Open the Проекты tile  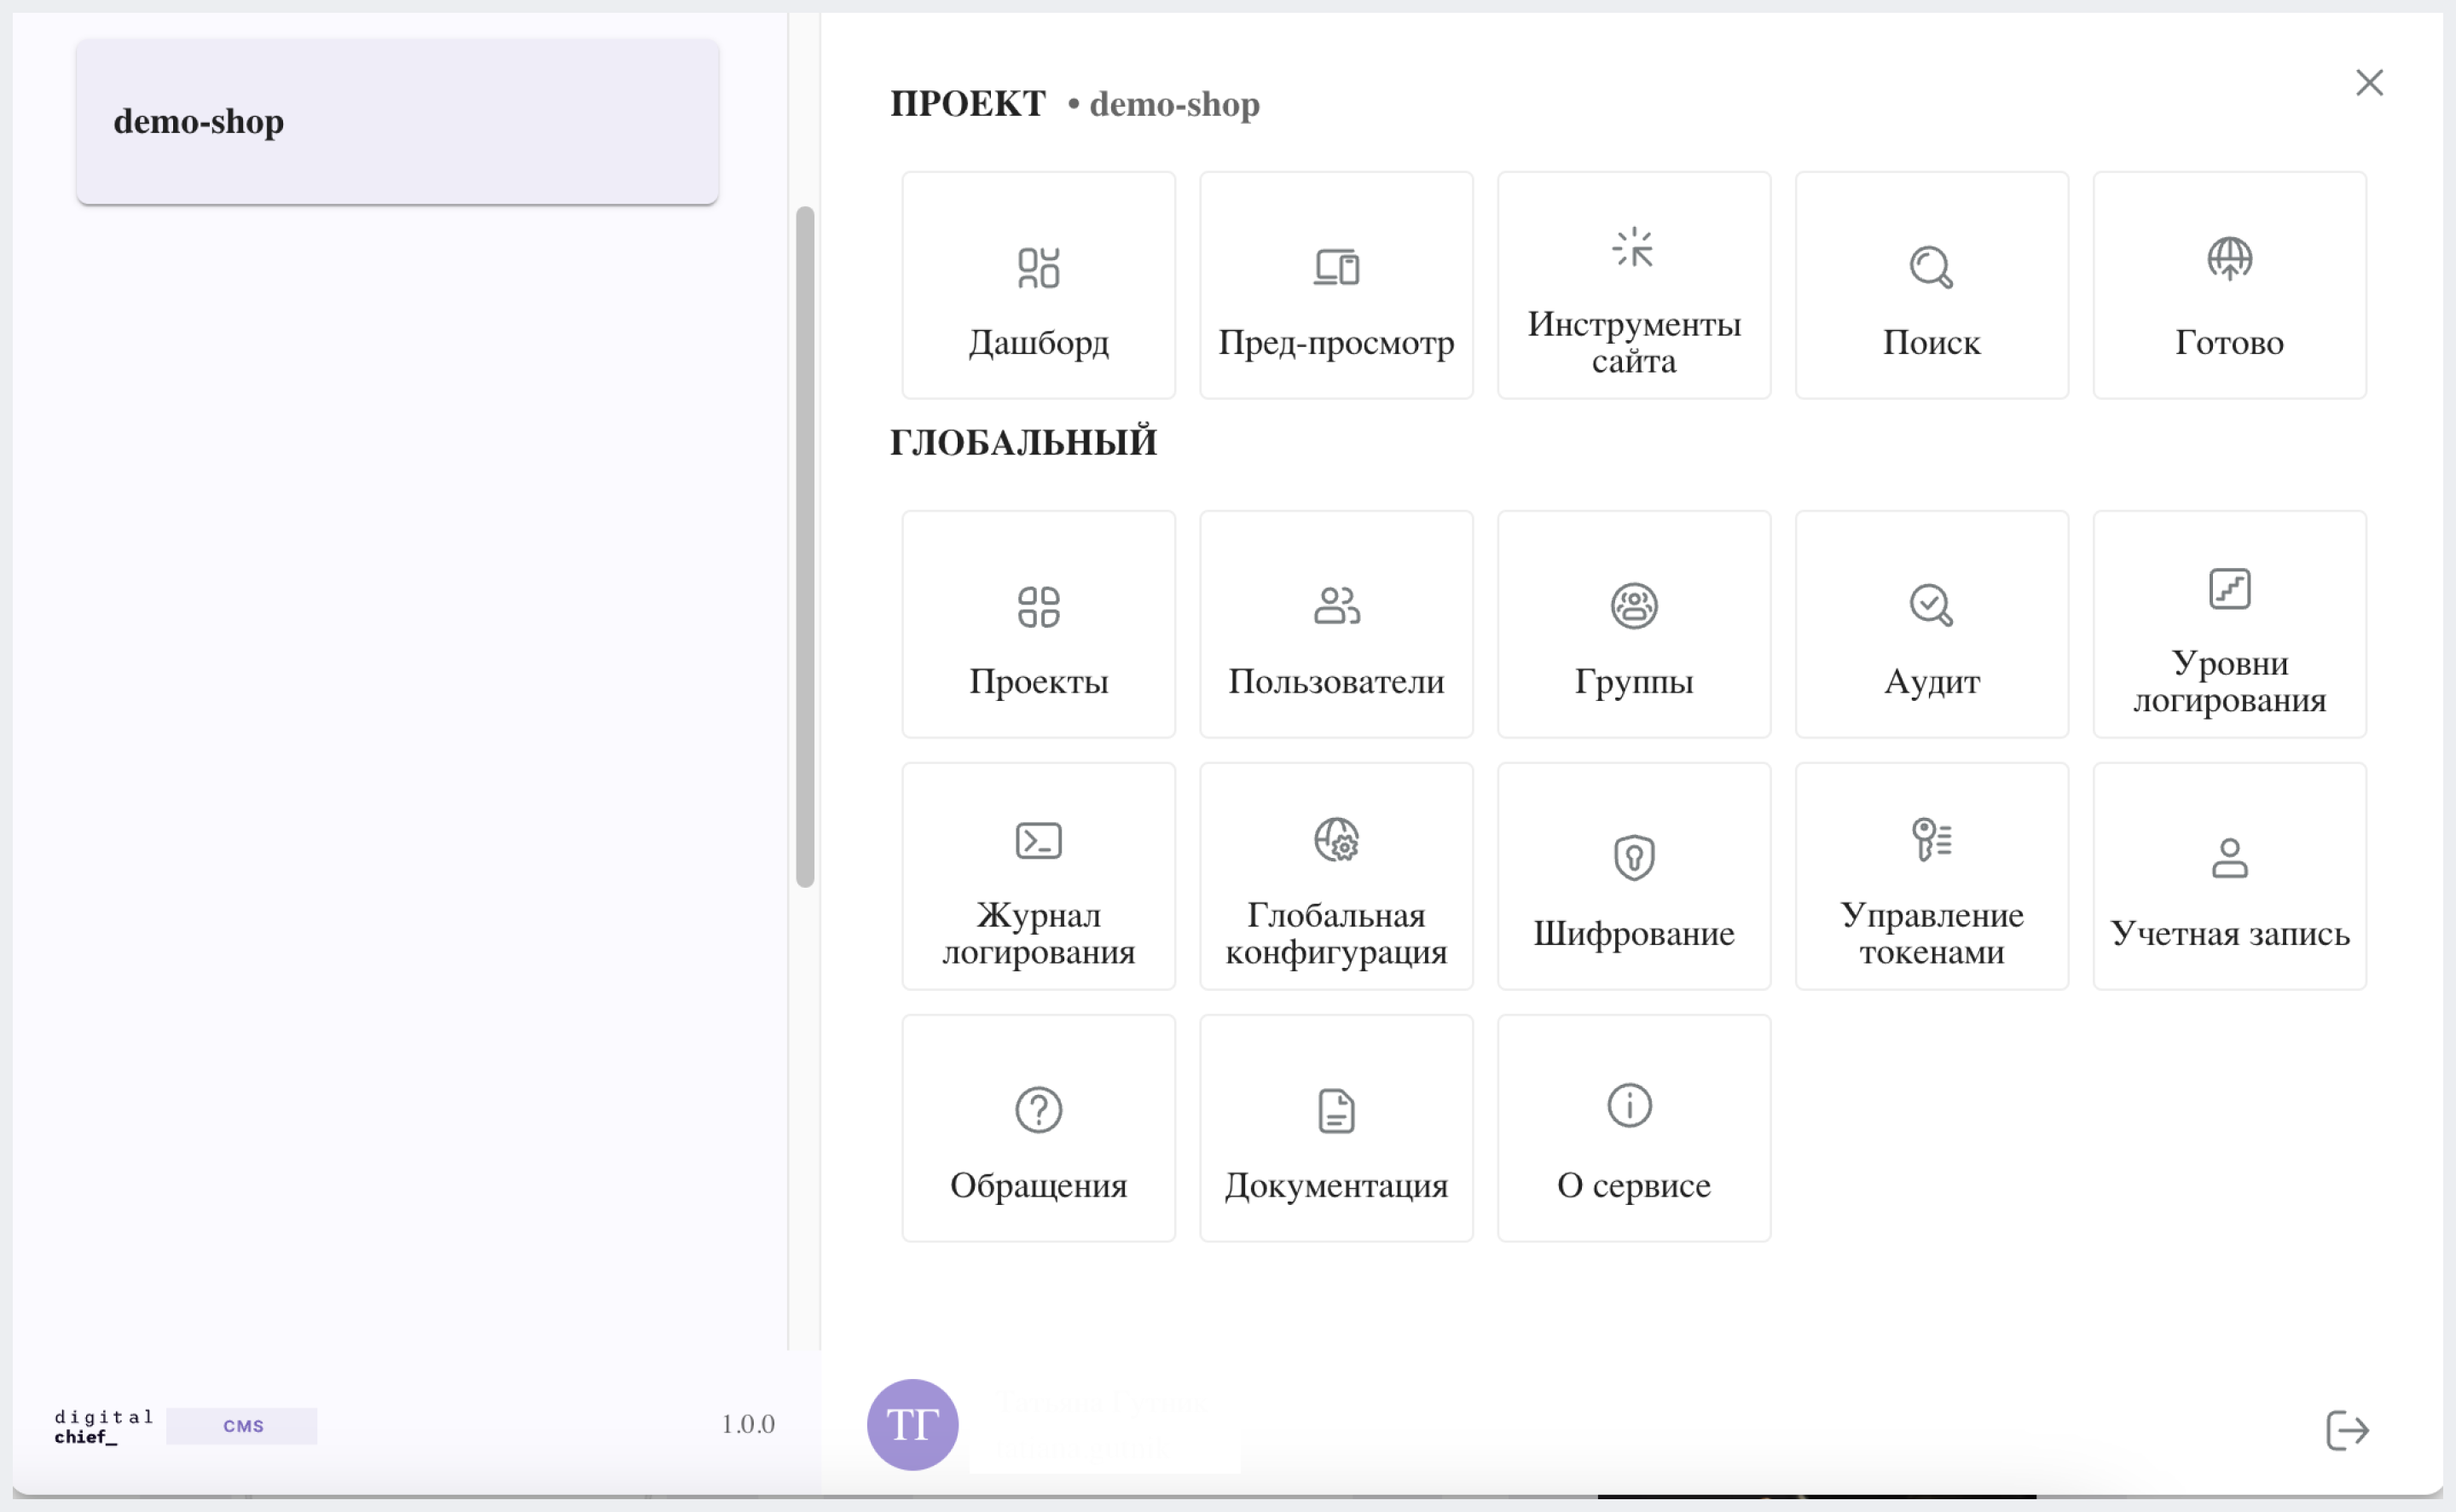click(x=1038, y=624)
